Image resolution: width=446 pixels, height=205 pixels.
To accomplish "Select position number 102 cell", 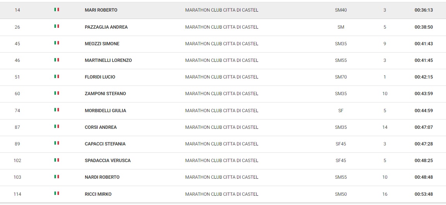I will [x=17, y=161].
